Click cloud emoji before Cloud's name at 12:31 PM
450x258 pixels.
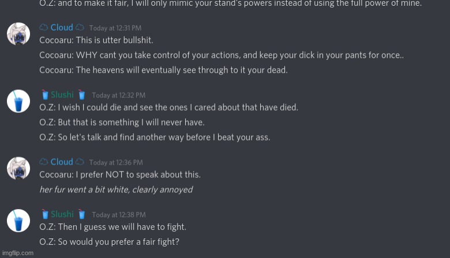(44, 28)
